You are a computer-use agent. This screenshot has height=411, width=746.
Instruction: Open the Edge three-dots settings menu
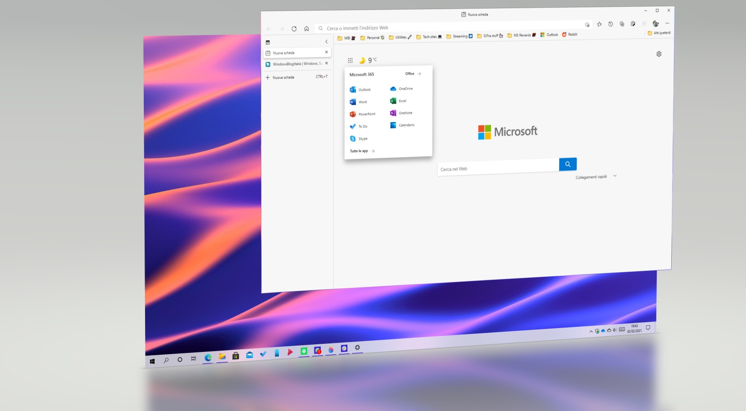click(x=667, y=23)
